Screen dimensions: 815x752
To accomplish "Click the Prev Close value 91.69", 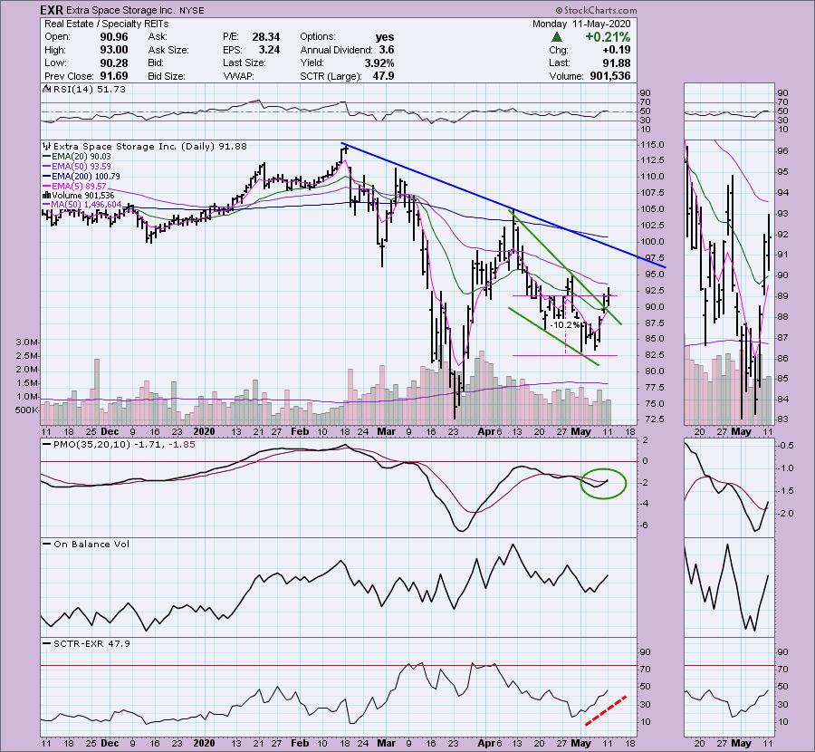I will 113,76.
